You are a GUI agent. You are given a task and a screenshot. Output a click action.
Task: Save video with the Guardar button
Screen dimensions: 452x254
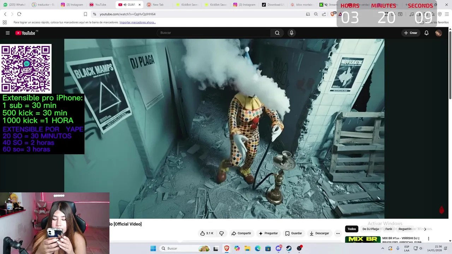click(x=293, y=233)
